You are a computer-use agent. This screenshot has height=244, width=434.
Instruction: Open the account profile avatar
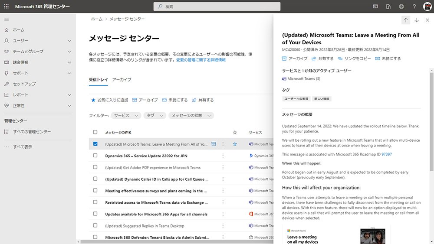(427, 7)
